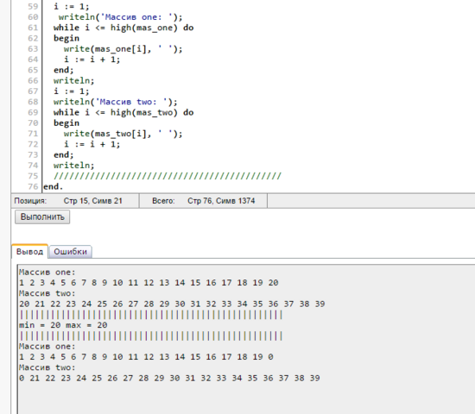This screenshot has width=475, height=414.
Task: Click the Выполнить button
Action: 42,217
